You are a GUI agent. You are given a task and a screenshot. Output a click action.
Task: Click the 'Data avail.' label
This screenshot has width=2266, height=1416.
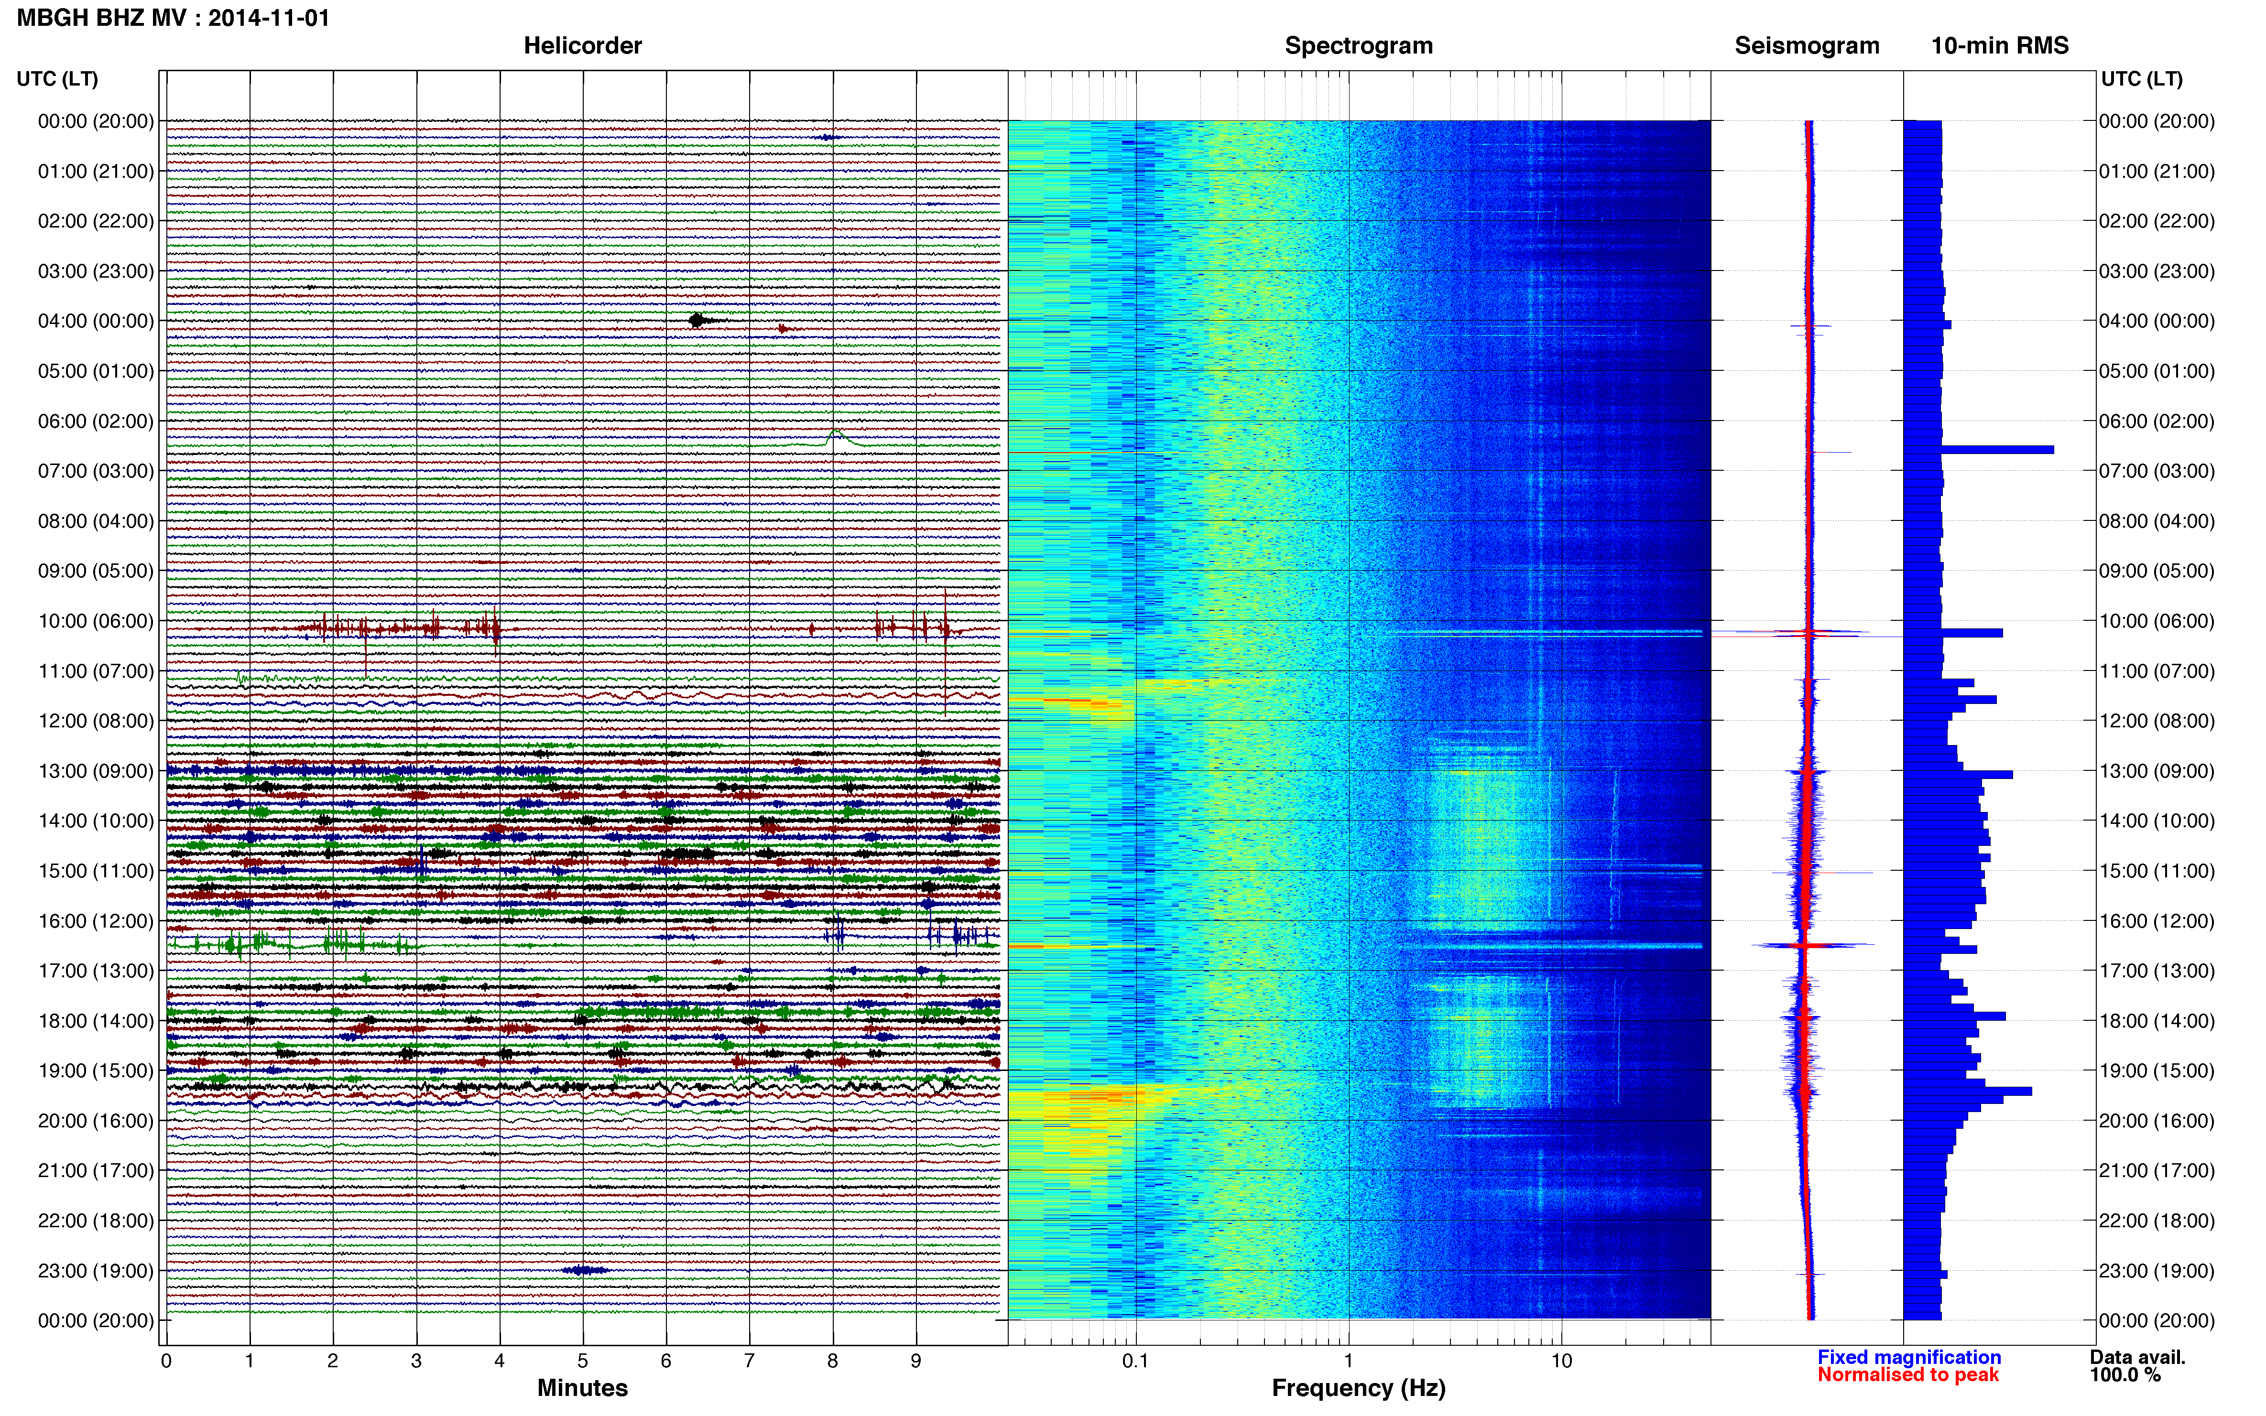[2137, 1357]
